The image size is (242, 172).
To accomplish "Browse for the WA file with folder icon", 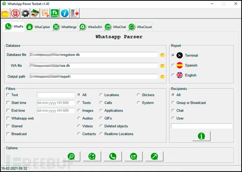I will pos(162,66).
